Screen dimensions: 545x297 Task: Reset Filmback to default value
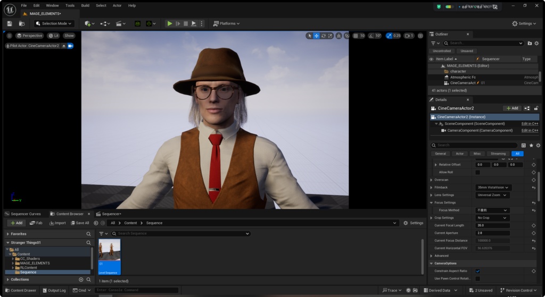click(x=533, y=188)
